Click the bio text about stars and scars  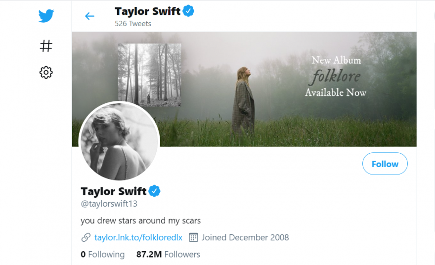coord(140,221)
